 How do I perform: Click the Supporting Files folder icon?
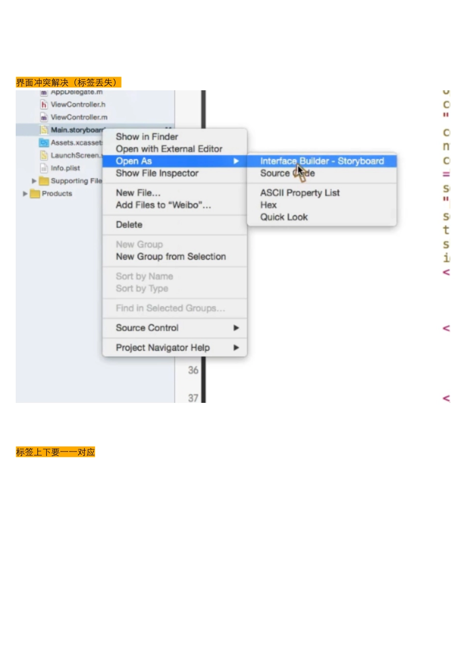[44, 181]
